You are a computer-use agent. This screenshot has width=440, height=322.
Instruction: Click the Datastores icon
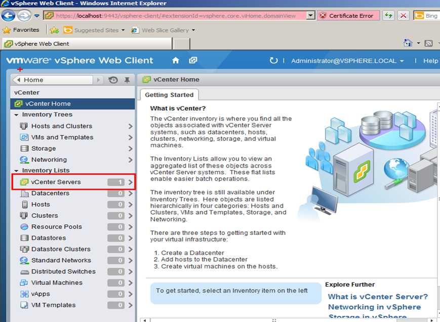[x=24, y=238]
